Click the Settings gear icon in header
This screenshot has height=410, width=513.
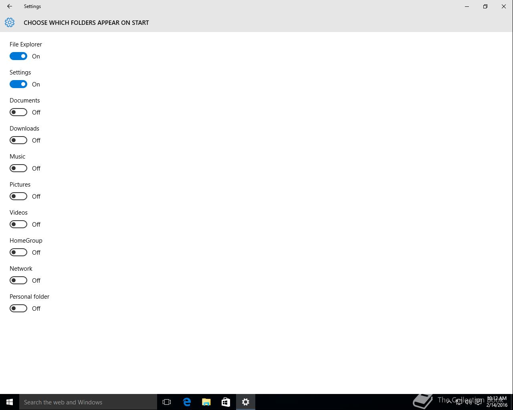coord(10,22)
